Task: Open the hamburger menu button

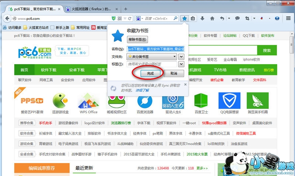Action: point(288,18)
